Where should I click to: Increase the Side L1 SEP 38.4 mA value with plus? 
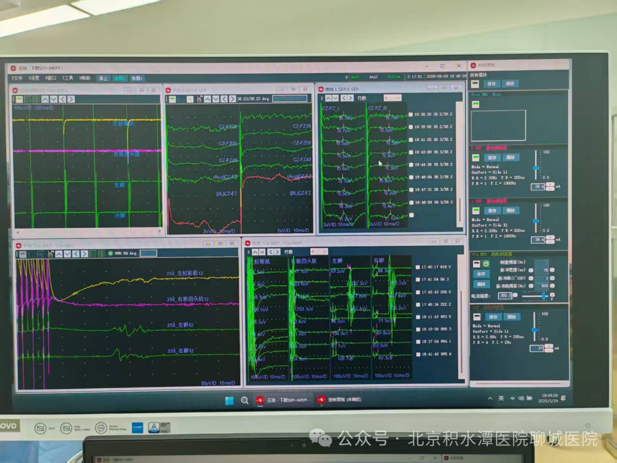550,184
